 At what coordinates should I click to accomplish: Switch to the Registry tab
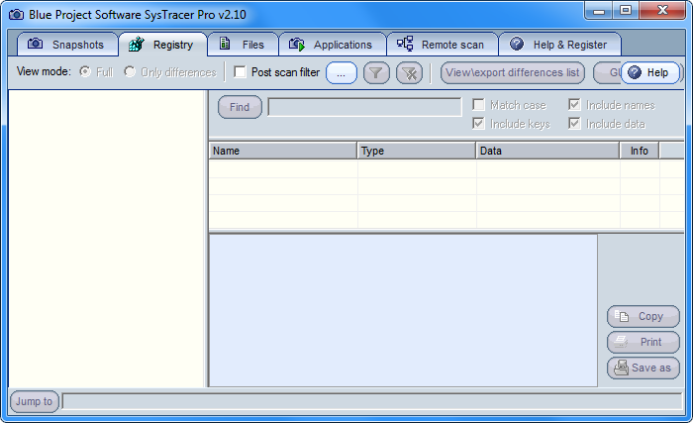162,45
